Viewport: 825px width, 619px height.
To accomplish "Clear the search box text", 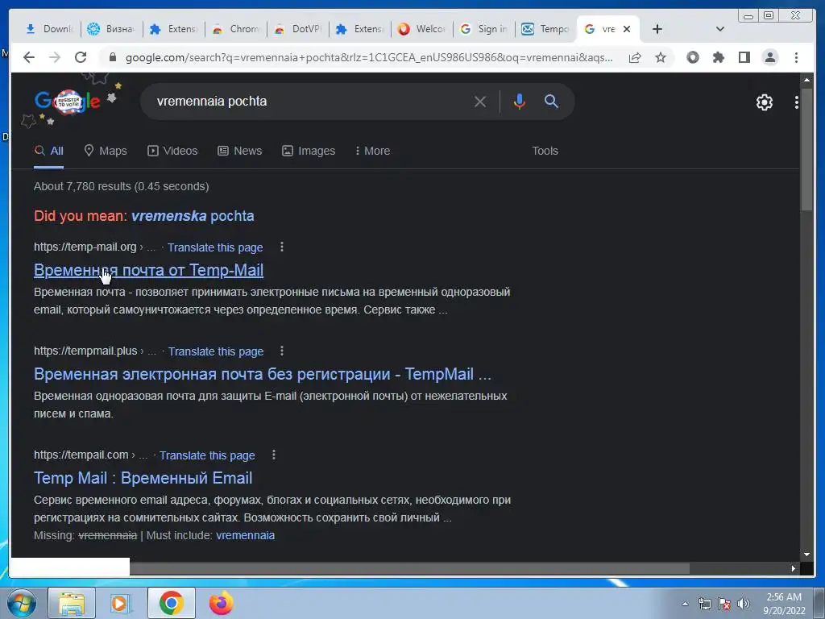I will (x=480, y=102).
